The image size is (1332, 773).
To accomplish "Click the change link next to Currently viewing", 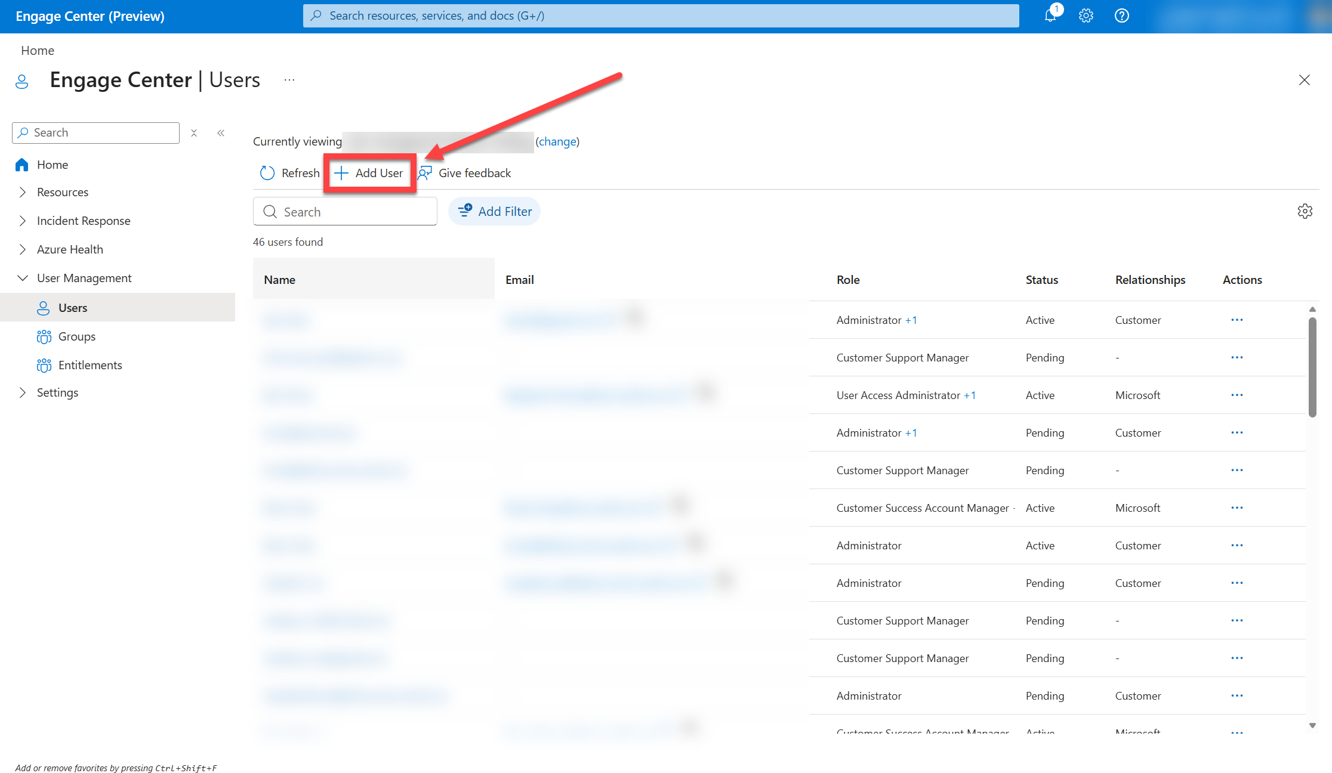I will [557, 141].
